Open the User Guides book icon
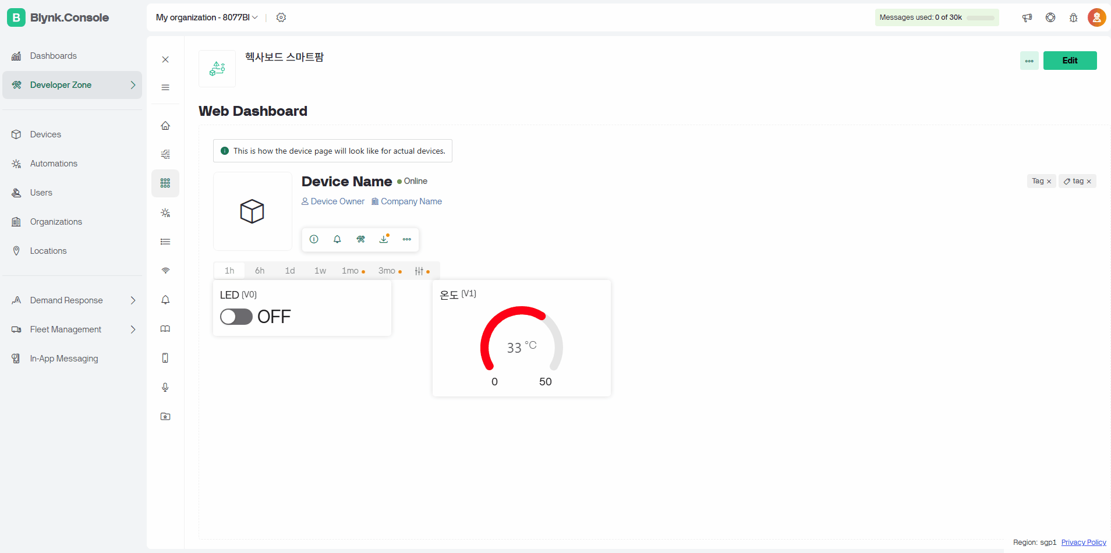Screen dimensions: 1111x553 (x=165, y=329)
